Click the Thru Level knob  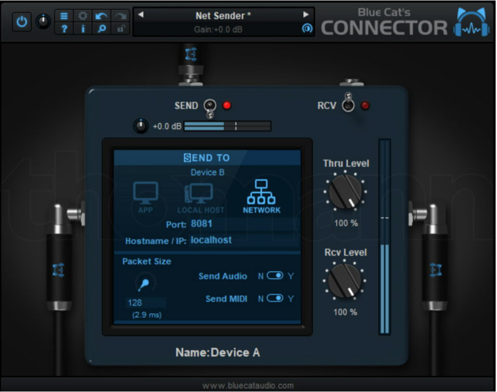click(345, 192)
